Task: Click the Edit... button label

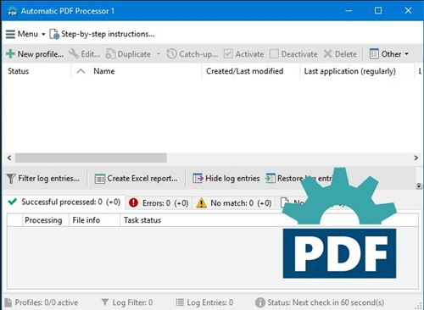Action: (91, 54)
